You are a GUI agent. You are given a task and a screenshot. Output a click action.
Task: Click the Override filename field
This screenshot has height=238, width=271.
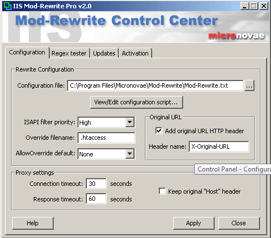point(106,138)
